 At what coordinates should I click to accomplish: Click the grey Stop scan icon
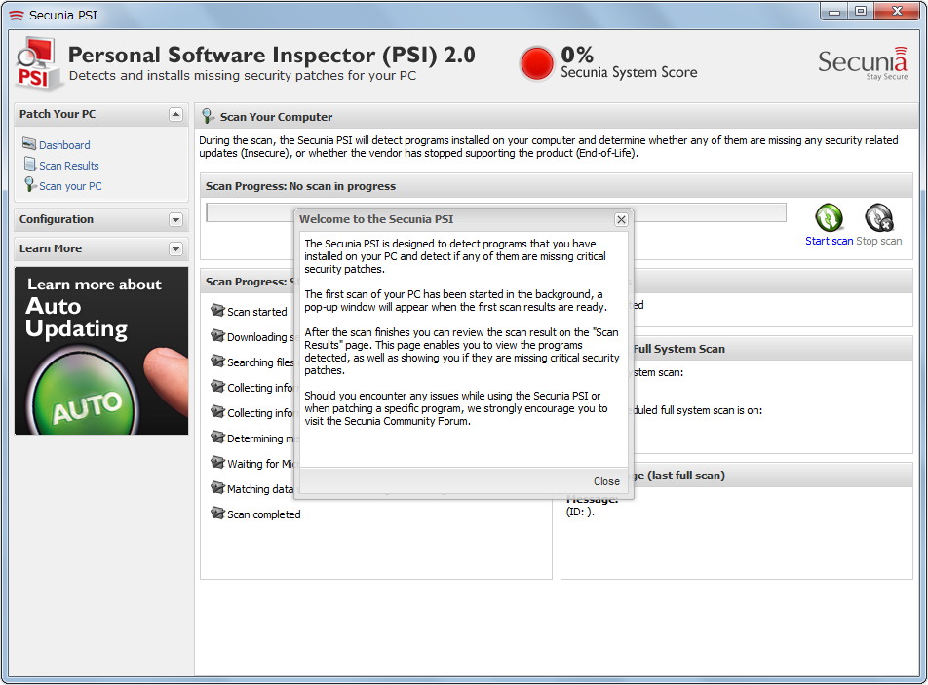[879, 217]
